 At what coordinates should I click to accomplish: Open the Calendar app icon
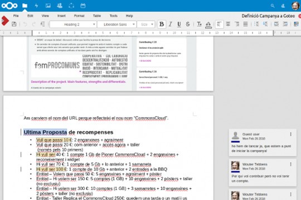click(83, 6)
